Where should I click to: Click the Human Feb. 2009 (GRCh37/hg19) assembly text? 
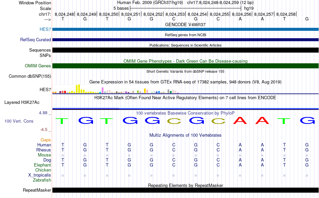[x=150, y=3]
